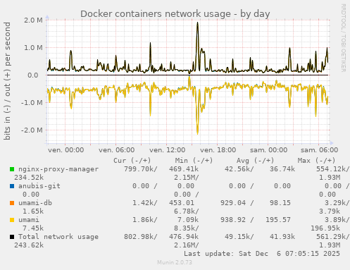Click the Total value '476.94k'
The height and width of the screenshot is (270, 350).
coord(184,237)
